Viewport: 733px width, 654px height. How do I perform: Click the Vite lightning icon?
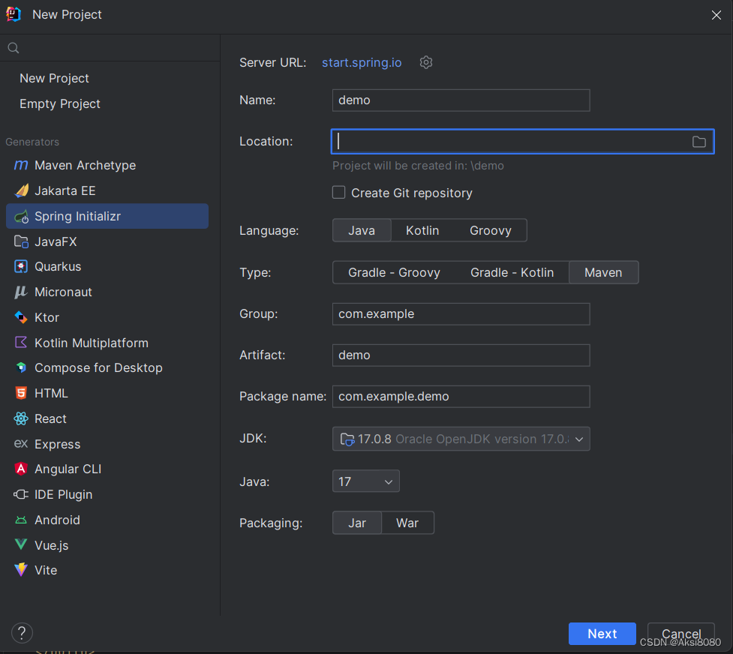point(21,570)
